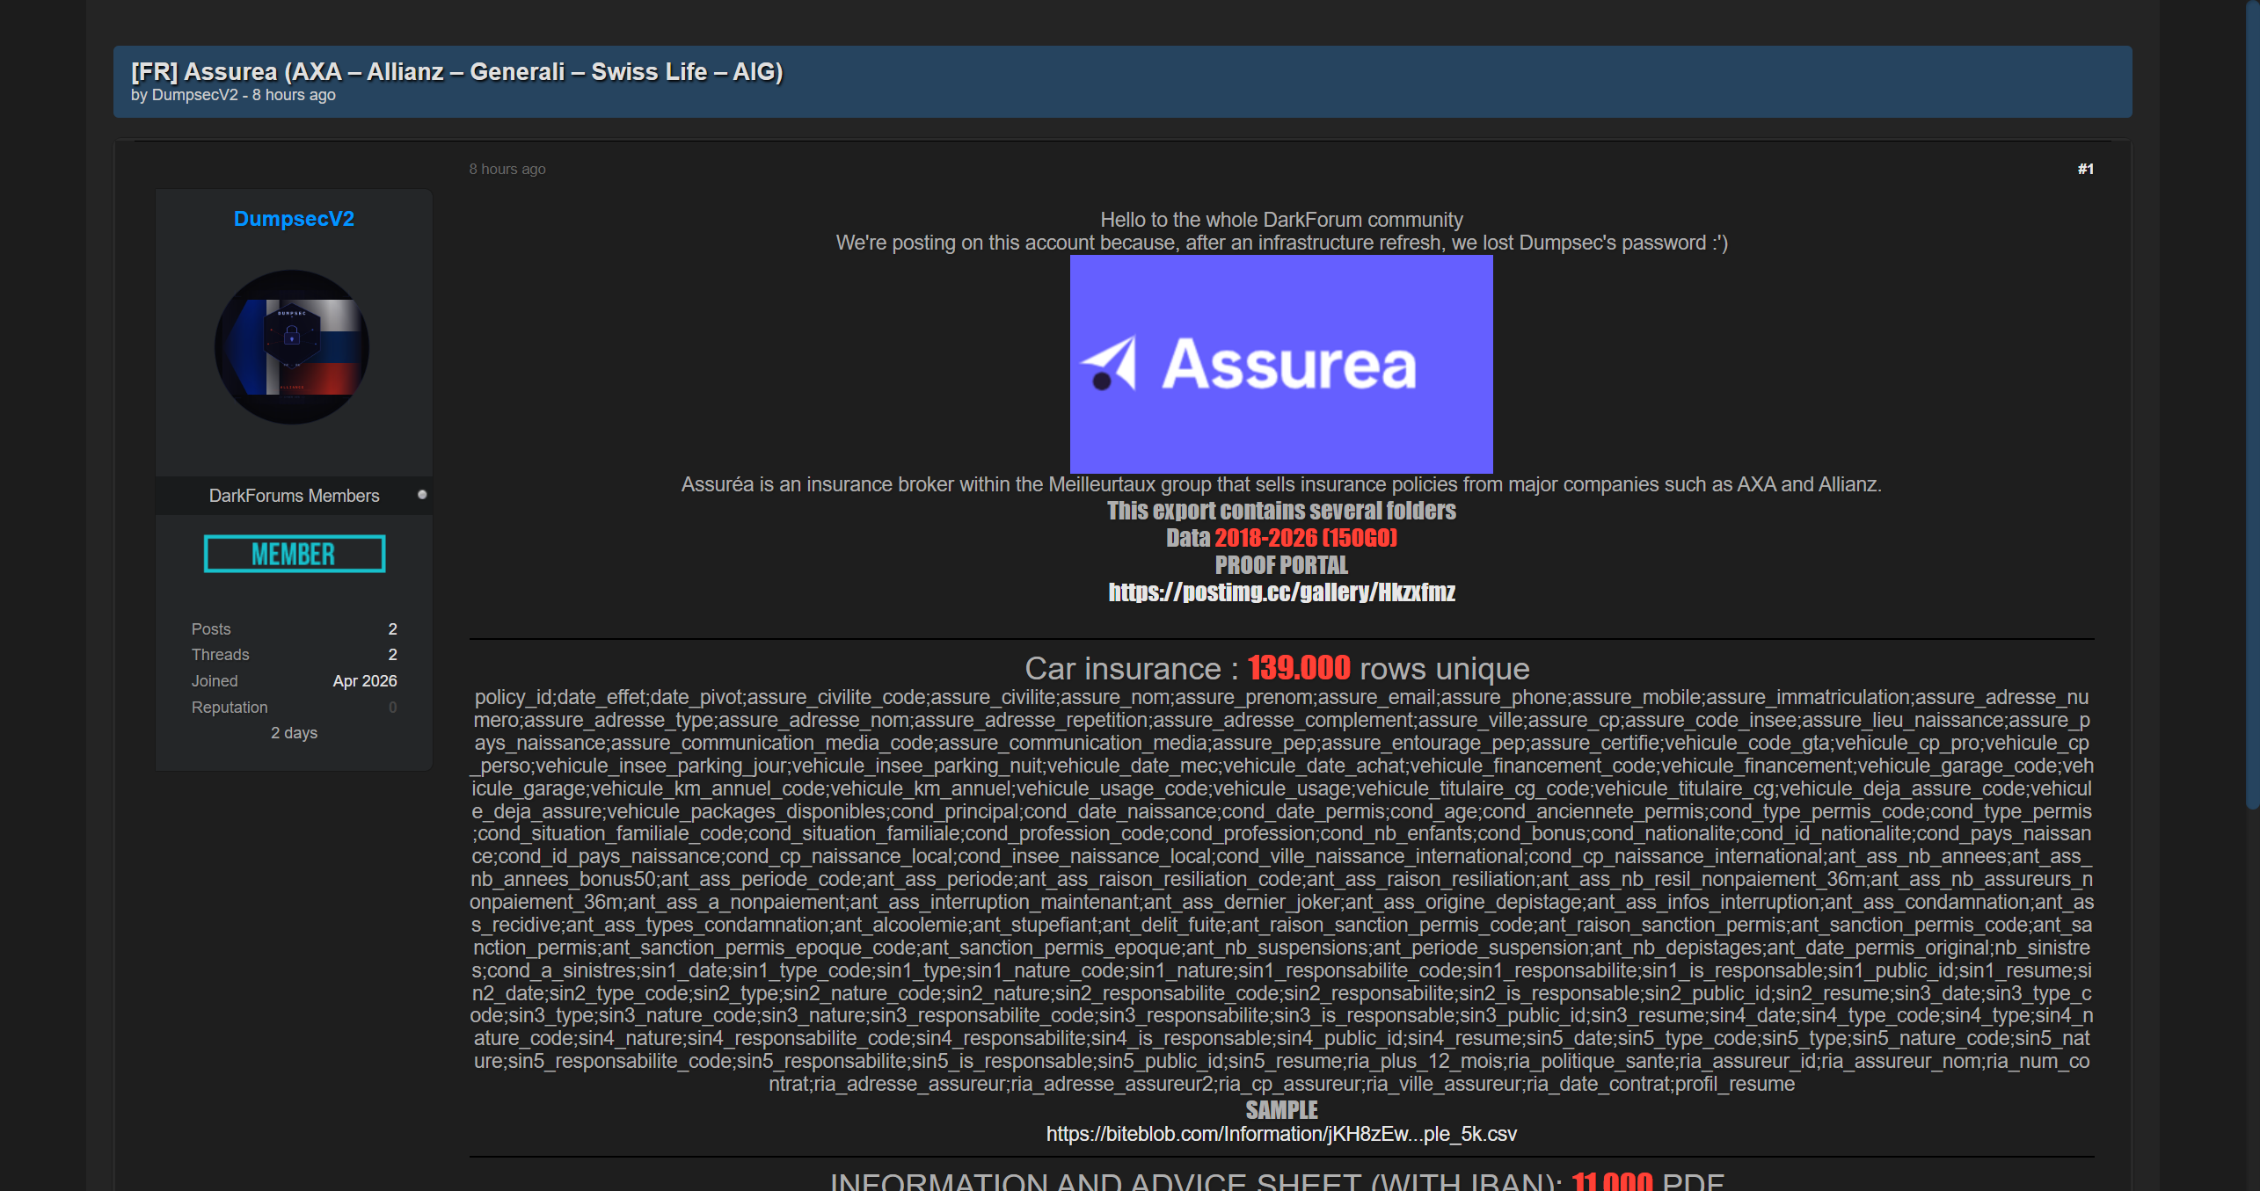
Task: Click the Joined Apr 2026 date
Action: (364, 681)
